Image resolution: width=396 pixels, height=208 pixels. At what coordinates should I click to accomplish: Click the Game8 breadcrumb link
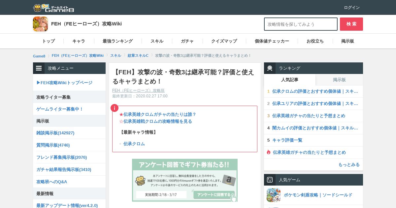coord(39,56)
